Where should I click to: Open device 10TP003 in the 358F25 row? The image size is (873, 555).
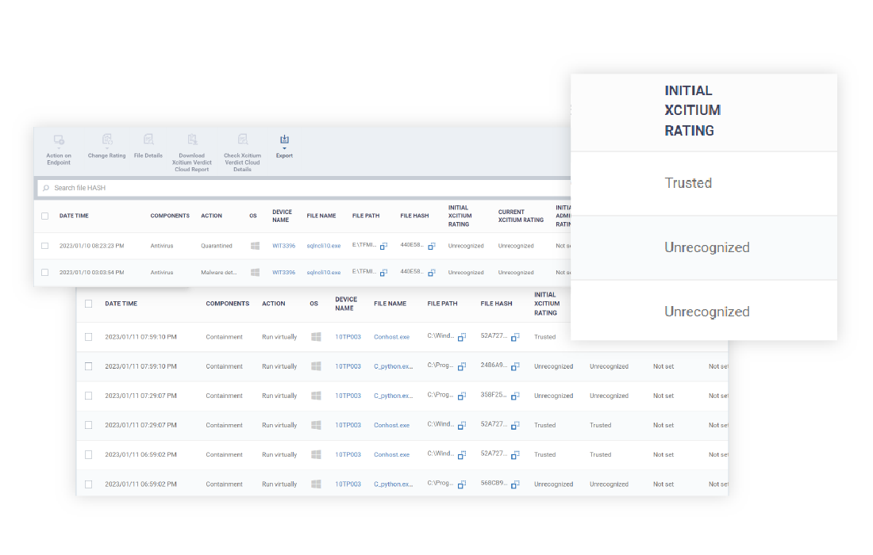pos(348,396)
